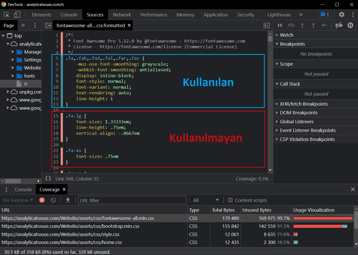Open the drawer options kebab menu
This screenshot has height=255, width=358.
point(6,189)
